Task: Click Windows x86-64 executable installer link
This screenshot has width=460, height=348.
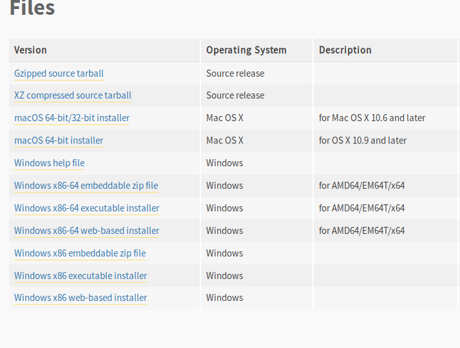Action: tap(86, 208)
